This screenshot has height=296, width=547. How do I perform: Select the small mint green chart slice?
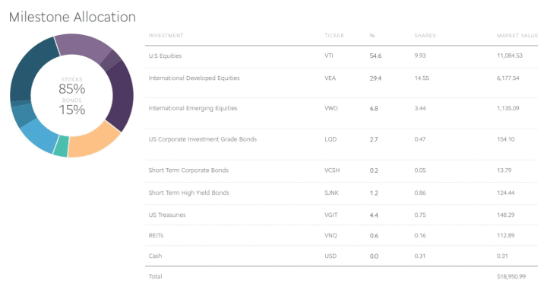coord(62,146)
